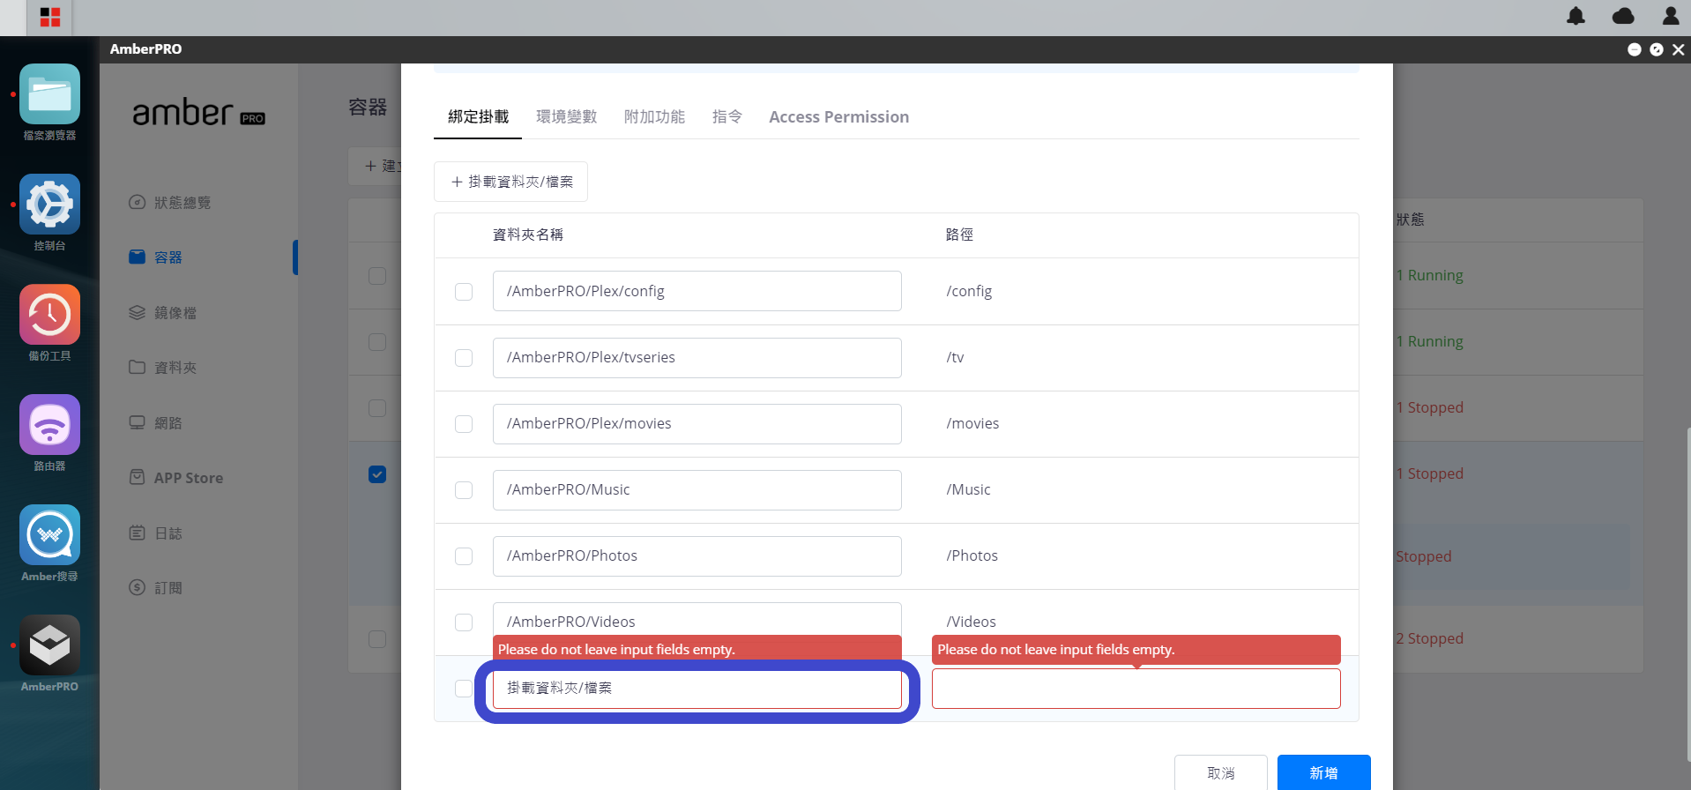1691x790 pixels.
Task: Click the /Music path text
Action: click(968, 489)
